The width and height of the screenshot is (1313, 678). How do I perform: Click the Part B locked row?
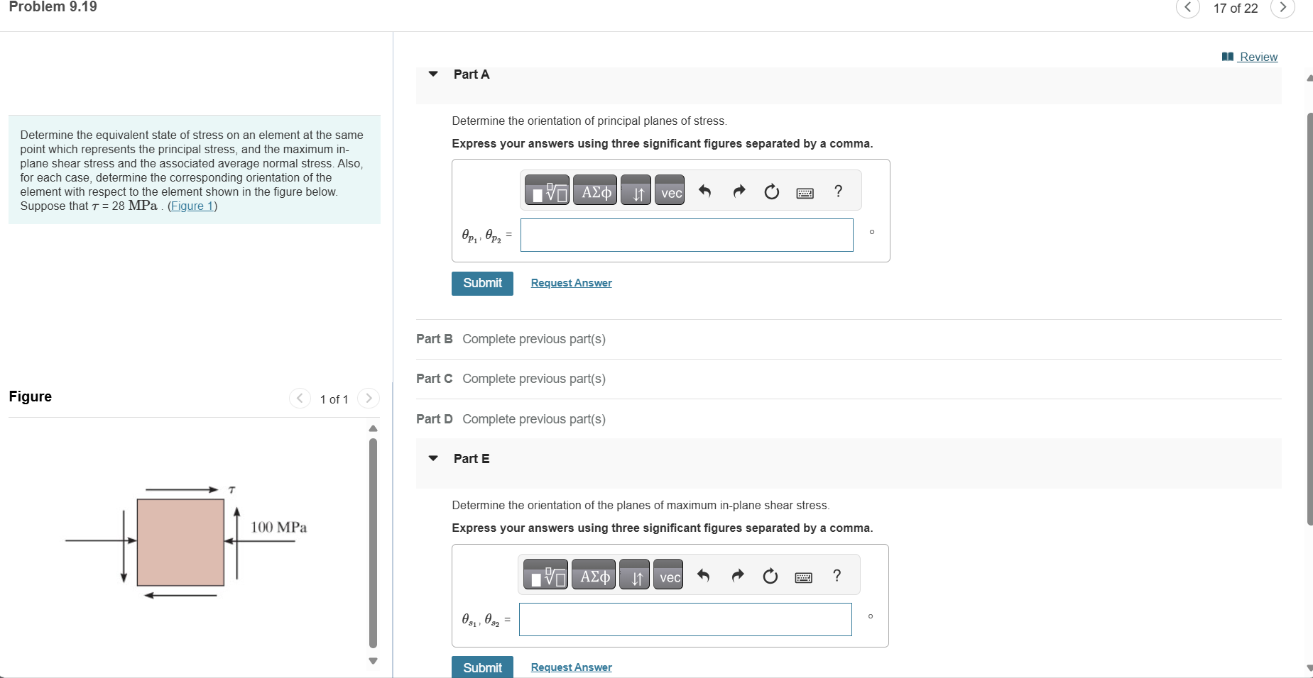point(849,339)
